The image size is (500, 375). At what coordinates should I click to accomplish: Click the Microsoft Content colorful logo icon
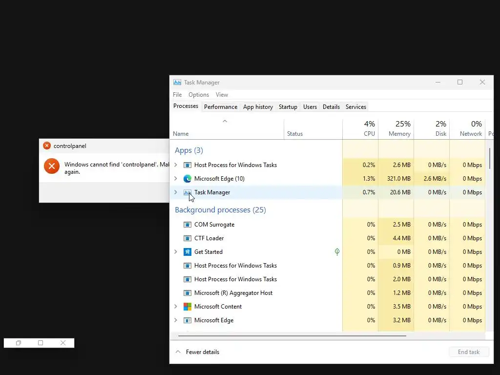[x=187, y=307]
